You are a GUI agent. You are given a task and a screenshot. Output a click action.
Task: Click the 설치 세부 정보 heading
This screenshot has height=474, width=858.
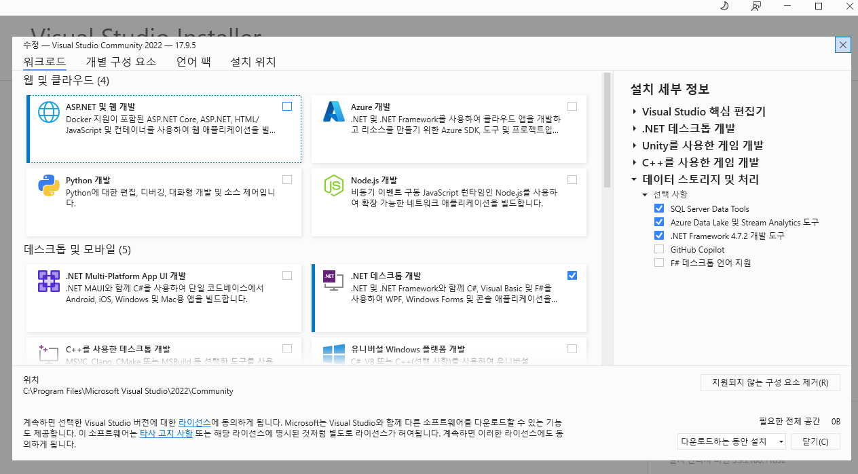point(669,90)
